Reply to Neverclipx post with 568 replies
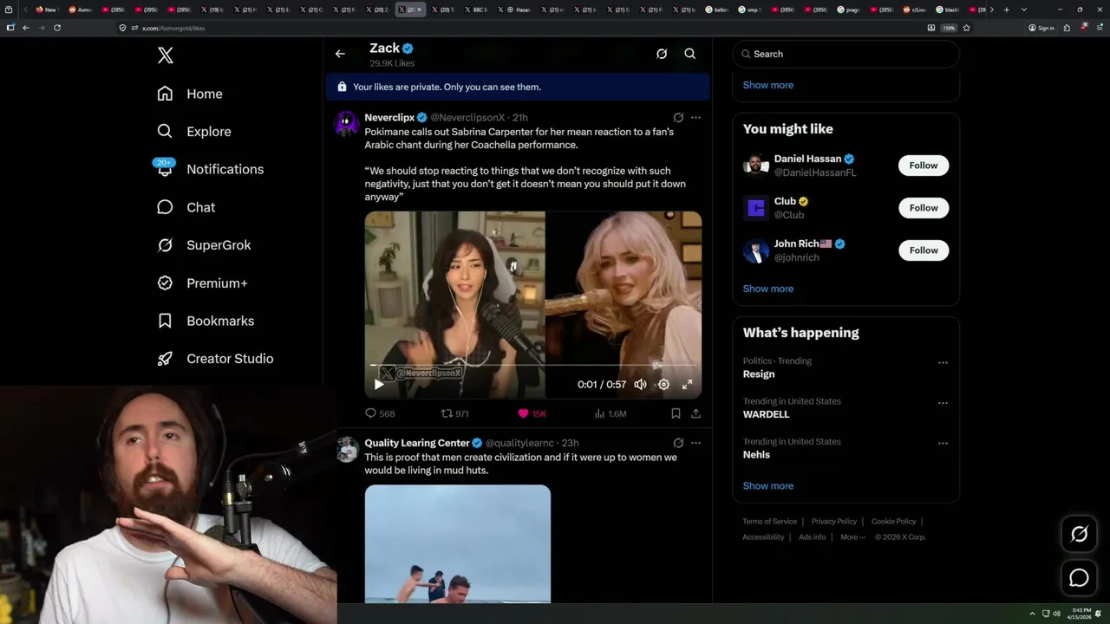Screen dimensions: 1110x624 [380, 413]
